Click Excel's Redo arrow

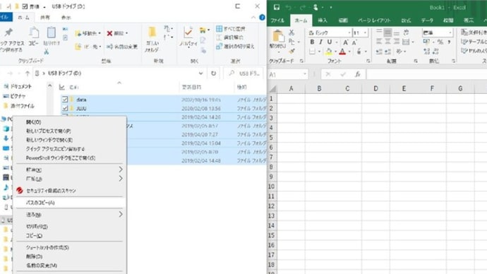click(303, 8)
